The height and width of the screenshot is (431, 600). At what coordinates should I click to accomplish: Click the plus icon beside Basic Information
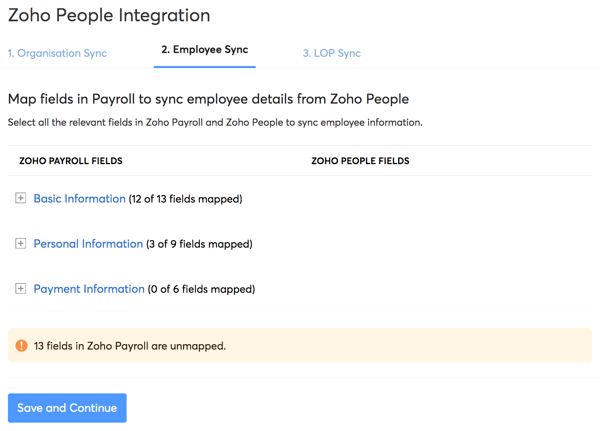pyautogui.click(x=20, y=198)
